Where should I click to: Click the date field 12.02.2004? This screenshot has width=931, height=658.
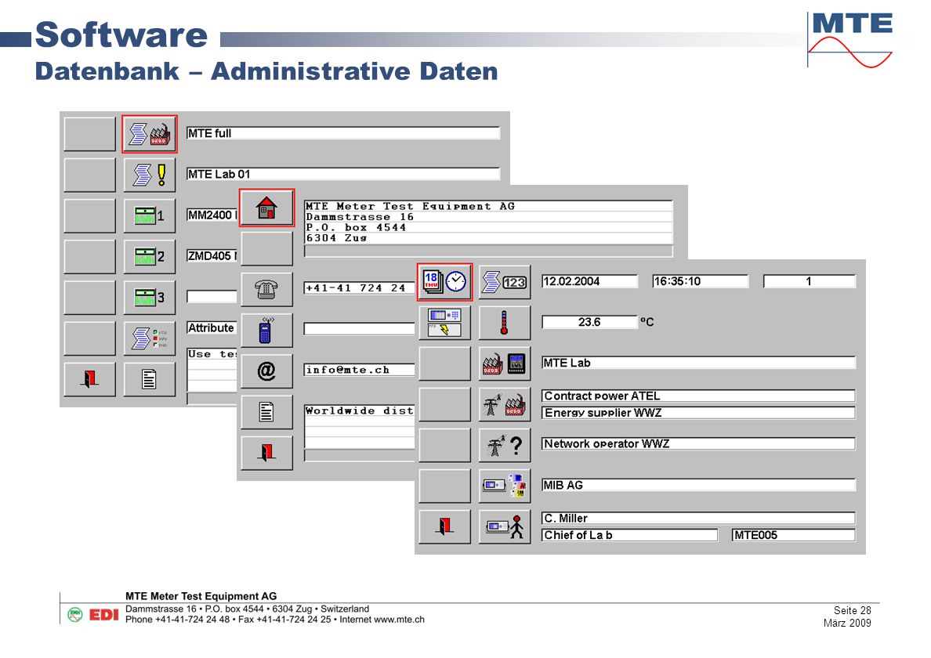coord(589,282)
